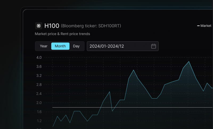Click the Market price & Rent price trends subtitle
Screen dimensions: 213x129
tap(62, 34)
